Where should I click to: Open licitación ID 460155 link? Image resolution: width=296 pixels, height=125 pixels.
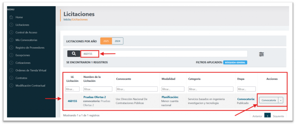pos(73,101)
